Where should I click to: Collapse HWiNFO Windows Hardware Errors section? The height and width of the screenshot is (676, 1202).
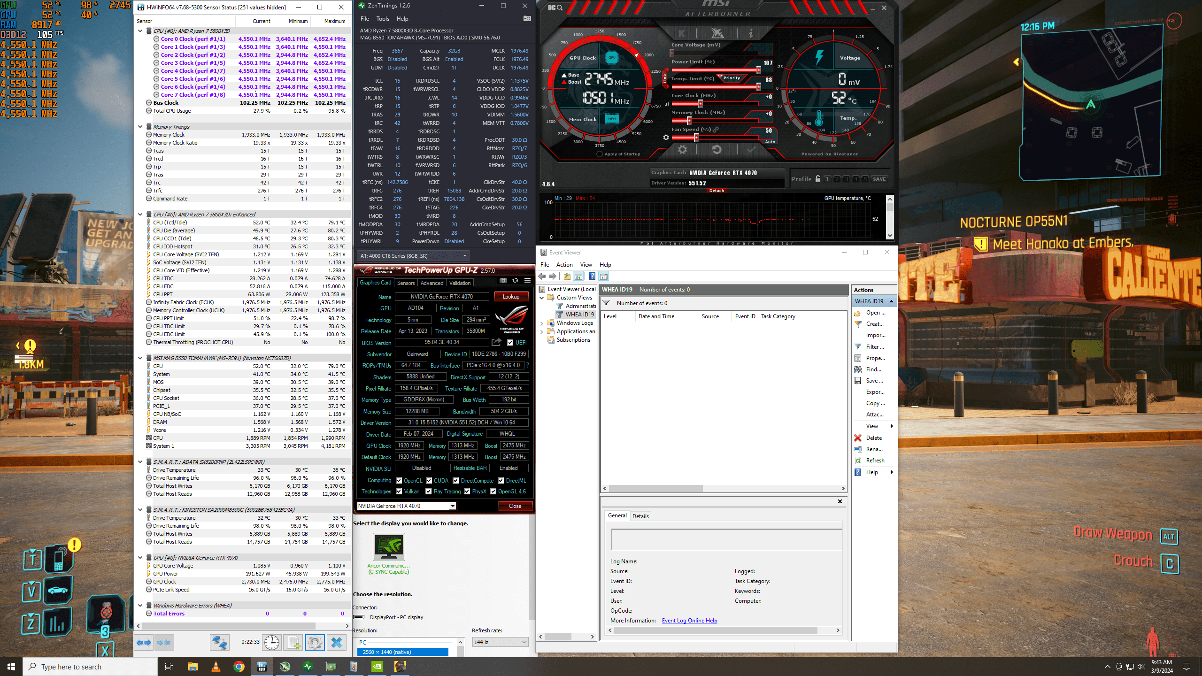click(x=140, y=606)
